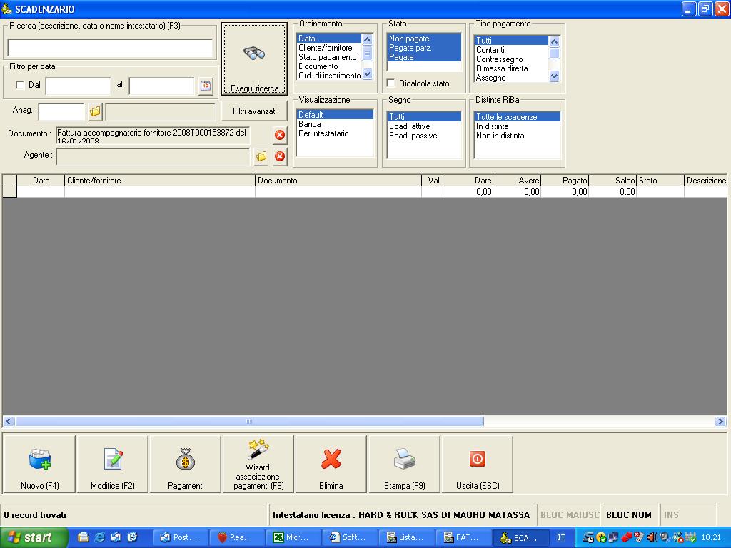
Task: Enable the Dal date filter checkbox
Action: (x=20, y=85)
